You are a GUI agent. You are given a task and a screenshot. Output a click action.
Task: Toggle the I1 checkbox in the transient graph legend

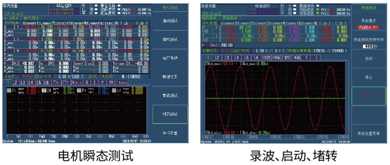[44, 90]
